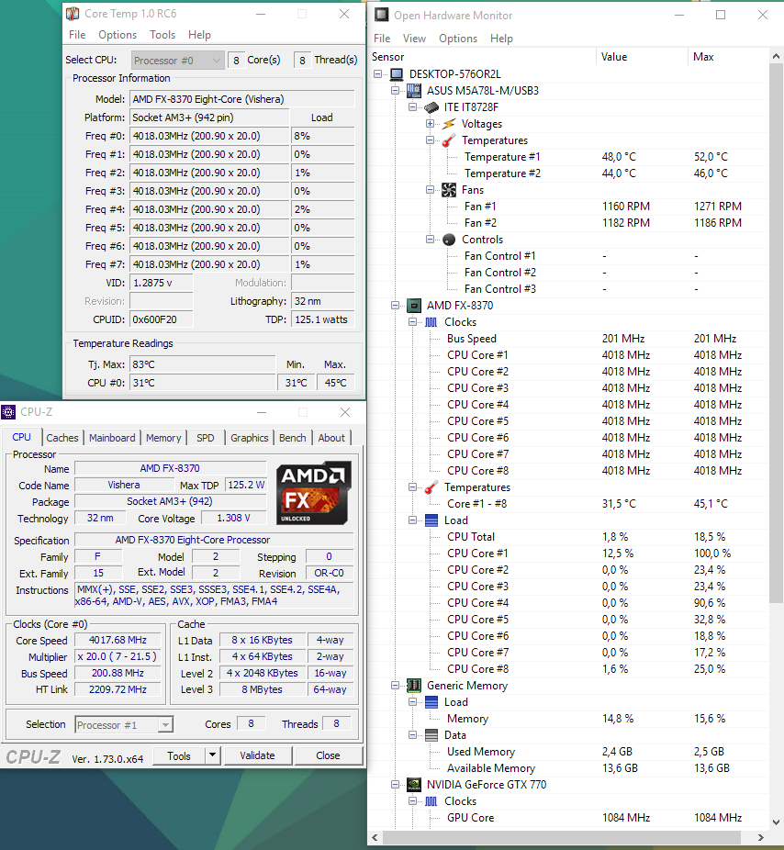Click the NVIDIA GeForce GTX 770 icon
This screenshot has height=850, width=784.
pos(414,785)
